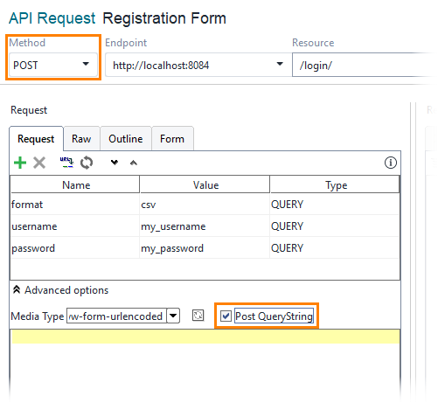Image resolution: width=438 pixels, height=403 pixels.
Task: Open the Method POST dropdown
Action: [53, 65]
